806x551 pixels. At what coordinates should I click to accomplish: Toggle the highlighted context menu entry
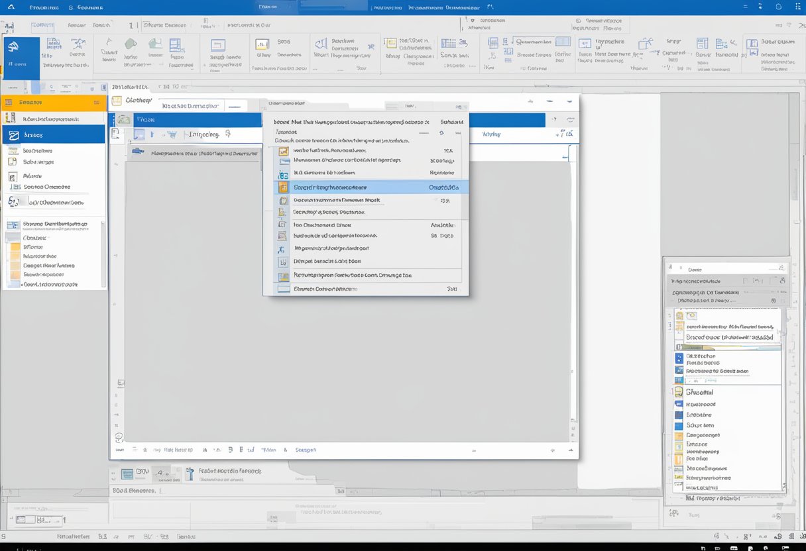[367, 187]
